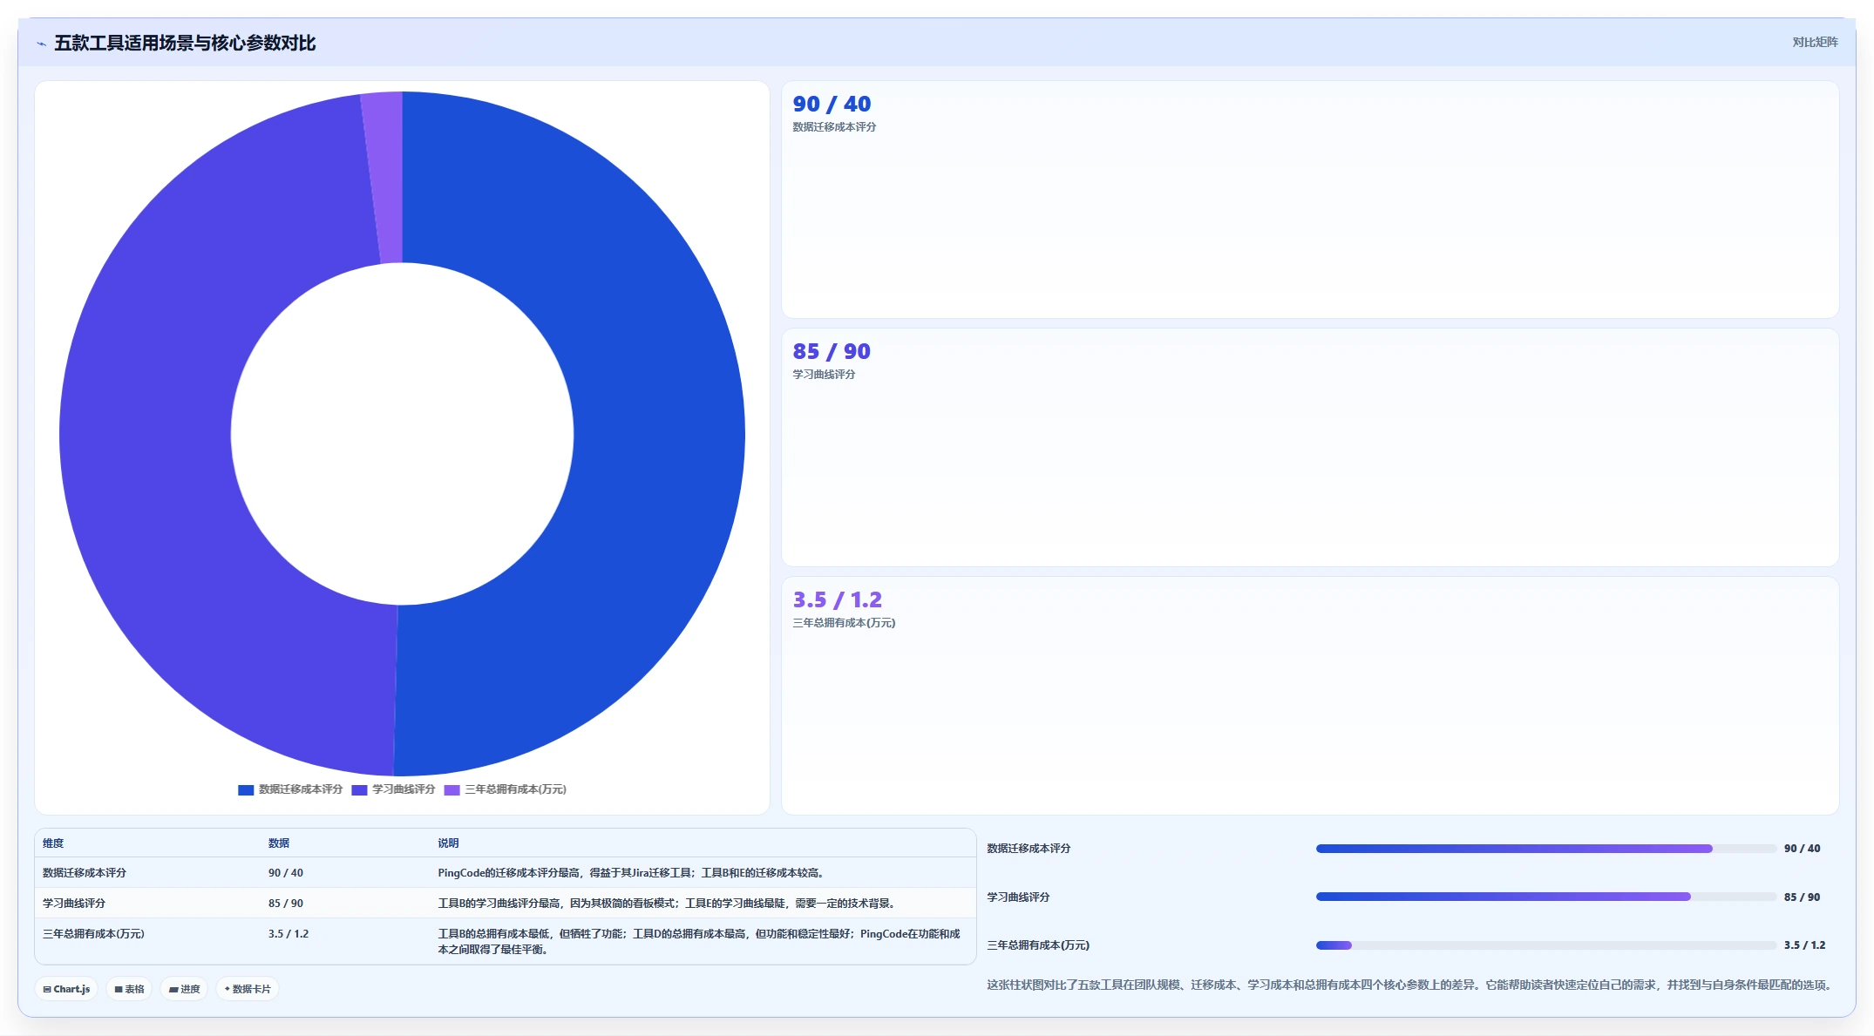Image resolution: width=1874 pixels, height=1036 pixels.
Task: Click the 90 / 40 value beside progress bar
Action: (x=1802, y=849)
